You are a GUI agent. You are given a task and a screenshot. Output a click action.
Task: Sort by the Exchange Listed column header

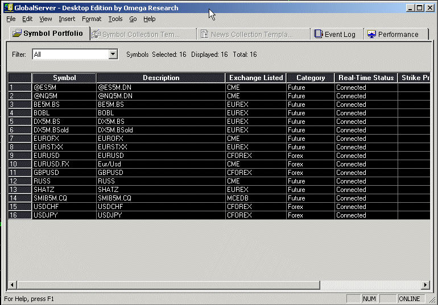[256, 78]
